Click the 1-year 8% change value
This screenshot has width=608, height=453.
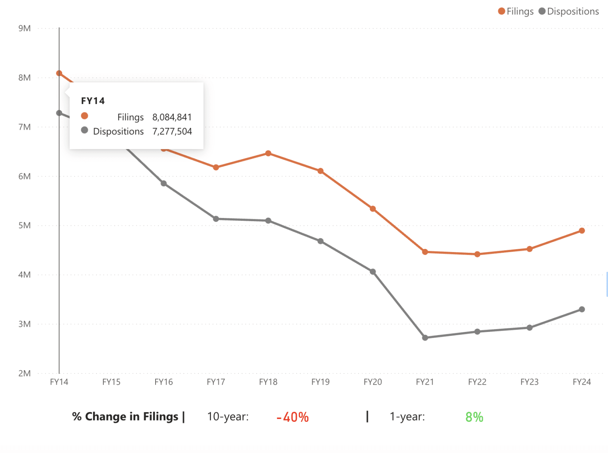(474, 417)
